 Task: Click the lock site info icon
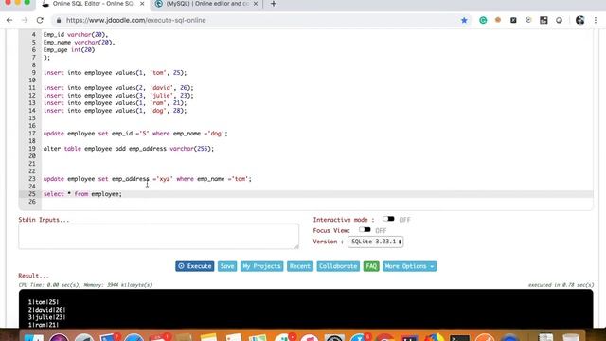[59, 20]
